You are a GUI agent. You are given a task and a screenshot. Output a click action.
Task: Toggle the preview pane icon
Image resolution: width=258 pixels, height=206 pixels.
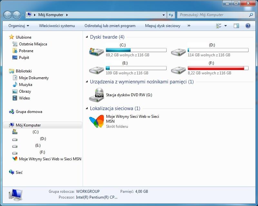point(236,26)
